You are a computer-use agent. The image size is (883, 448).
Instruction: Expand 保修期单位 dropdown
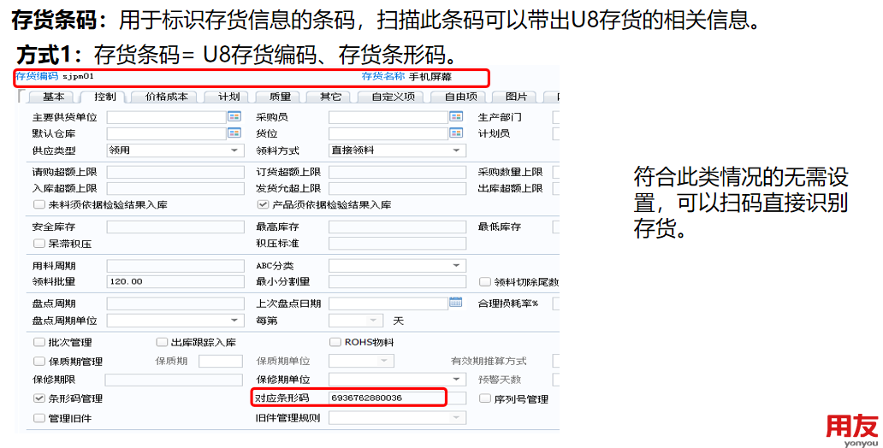coord(456,379)
